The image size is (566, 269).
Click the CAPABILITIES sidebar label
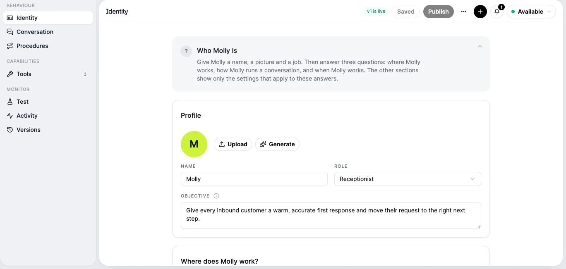23,61
